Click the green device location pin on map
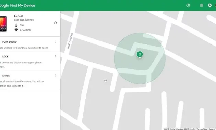This screenshot has height=130, width=216. coord(140,54)
